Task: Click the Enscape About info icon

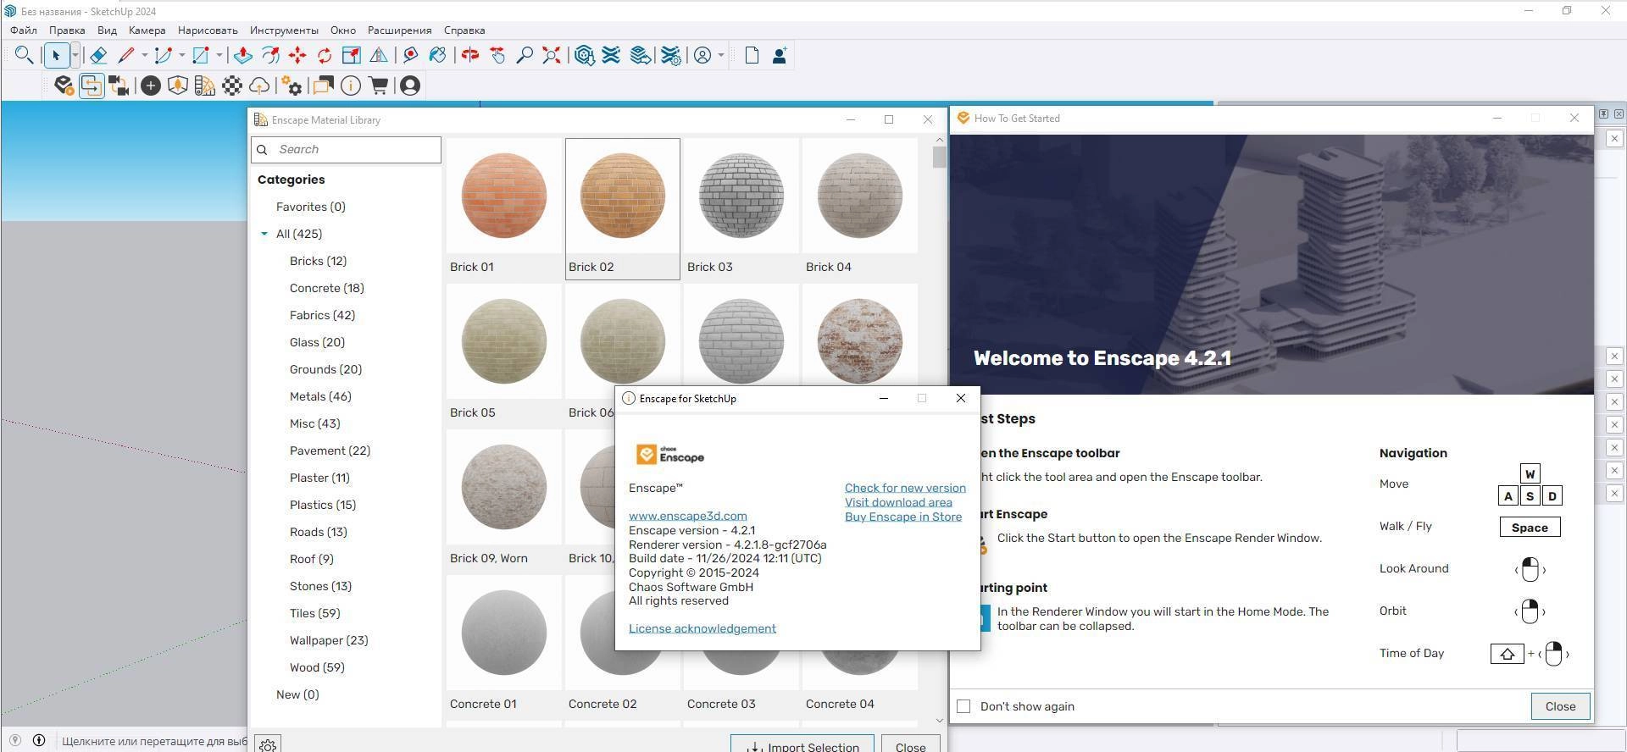Action: point(350,86)
